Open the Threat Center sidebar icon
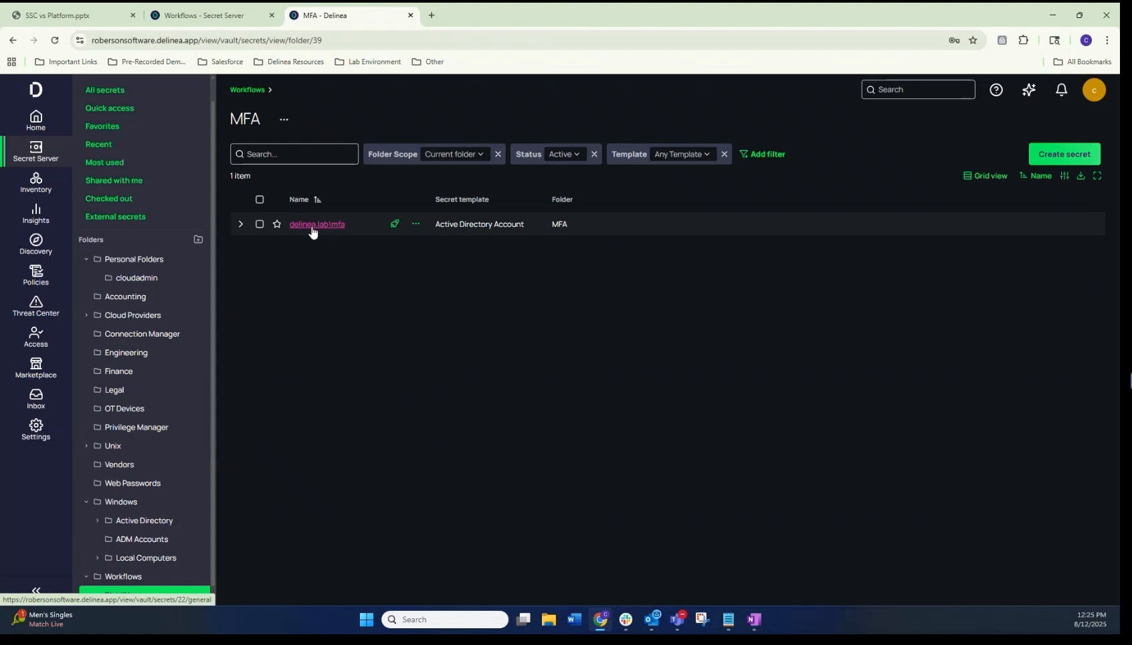The width and height of the screenshot is (1132, 645). point(36,306)
